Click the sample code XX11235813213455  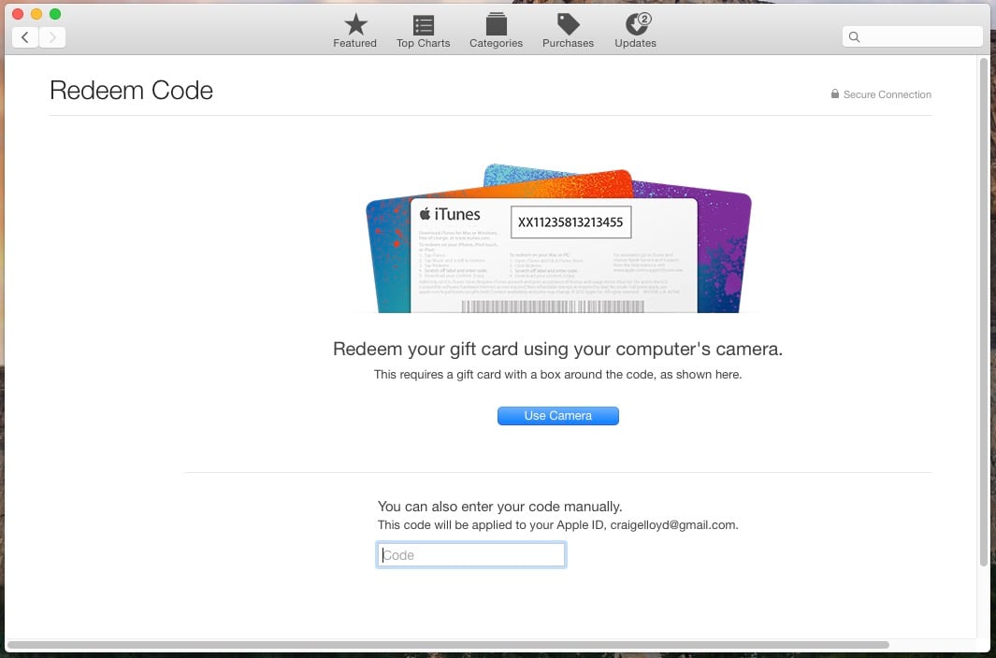pyautogui.click(x=570, y=222)
